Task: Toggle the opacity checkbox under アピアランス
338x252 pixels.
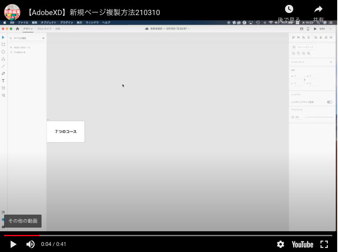Action: pos(292,117)
